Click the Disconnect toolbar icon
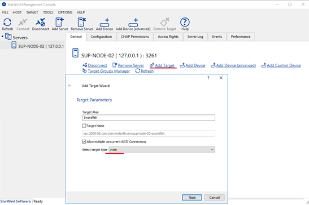 point(41,24)
